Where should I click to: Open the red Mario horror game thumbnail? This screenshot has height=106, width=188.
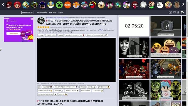tap(134, 69)
